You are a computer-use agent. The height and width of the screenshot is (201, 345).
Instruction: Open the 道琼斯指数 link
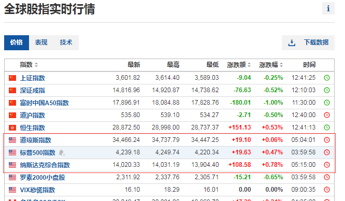35,140
